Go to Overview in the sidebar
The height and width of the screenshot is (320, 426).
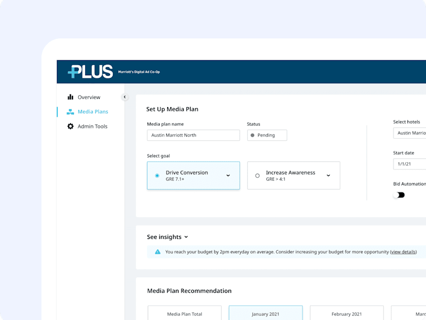[x=89, y=97]
